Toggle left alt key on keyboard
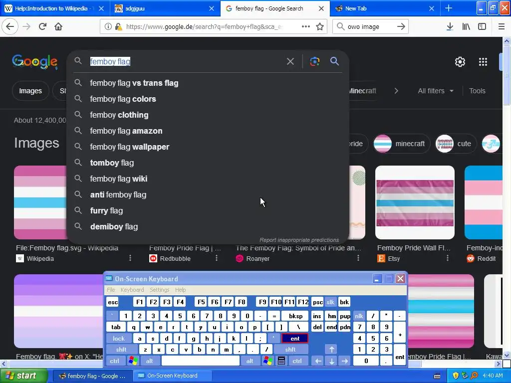511x383 pixels. (x=150, y=361)
